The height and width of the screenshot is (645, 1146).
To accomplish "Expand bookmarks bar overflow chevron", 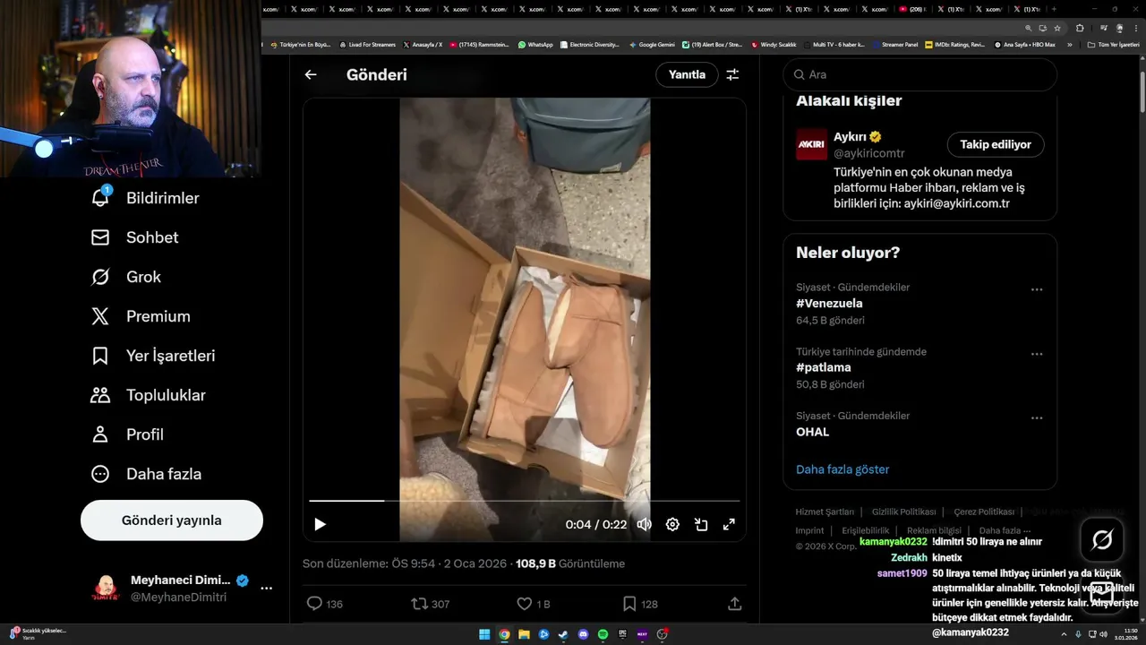I will pos(1068,44).
